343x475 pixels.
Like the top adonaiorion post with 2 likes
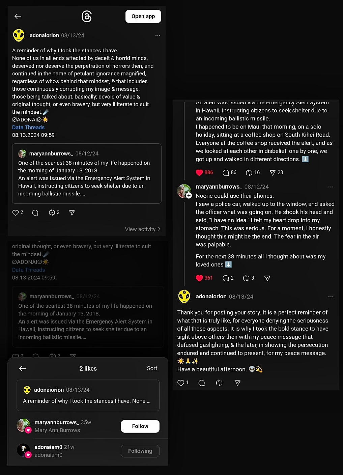pyautogui.click(x=16, y=213)
